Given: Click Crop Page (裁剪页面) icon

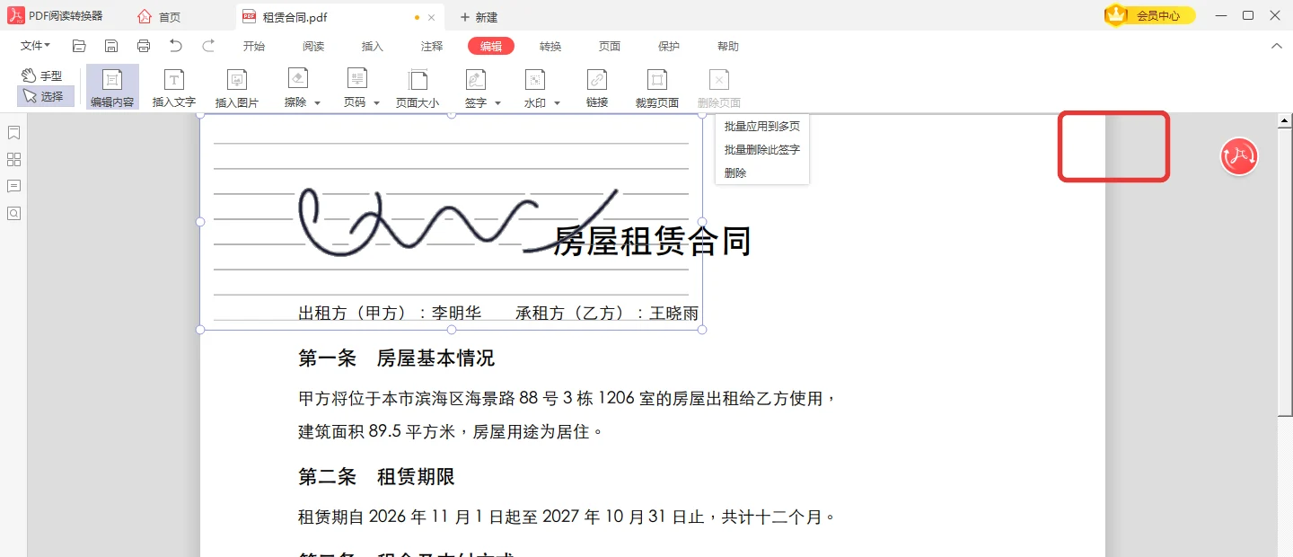Looking at the screenshot, I should tap(657, 80).
